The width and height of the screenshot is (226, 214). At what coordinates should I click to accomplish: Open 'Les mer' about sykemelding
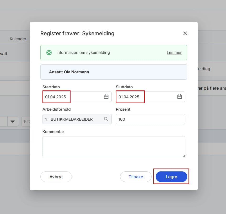[x=174, y=52]
